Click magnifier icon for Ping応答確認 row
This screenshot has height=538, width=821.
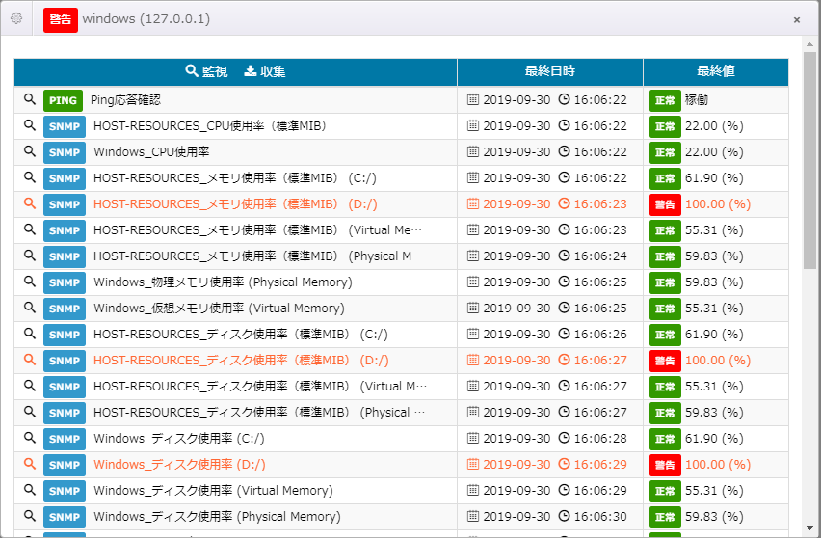pyautogui.click(x=30, y=99)
